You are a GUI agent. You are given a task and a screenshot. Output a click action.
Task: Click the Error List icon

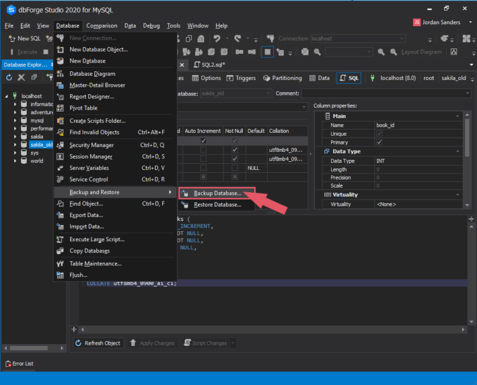8,363
